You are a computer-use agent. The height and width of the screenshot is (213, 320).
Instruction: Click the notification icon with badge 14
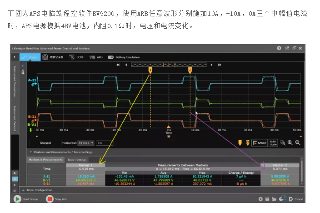point(282,198)
